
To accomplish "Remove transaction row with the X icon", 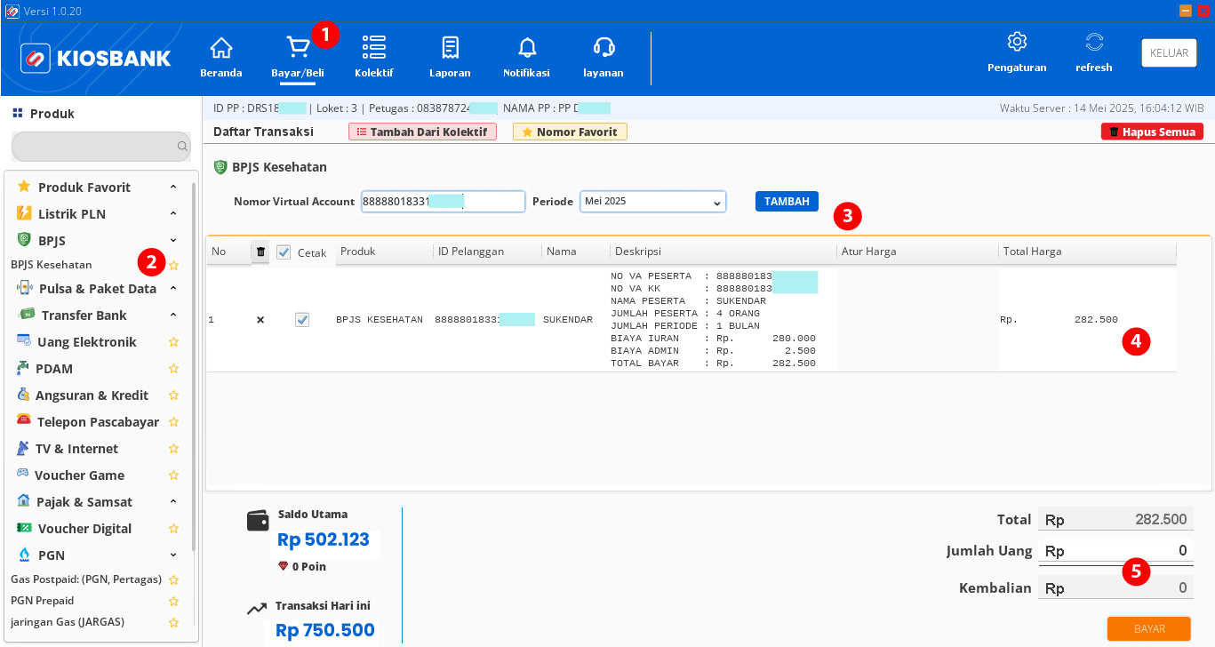I will tap(260, 319).
